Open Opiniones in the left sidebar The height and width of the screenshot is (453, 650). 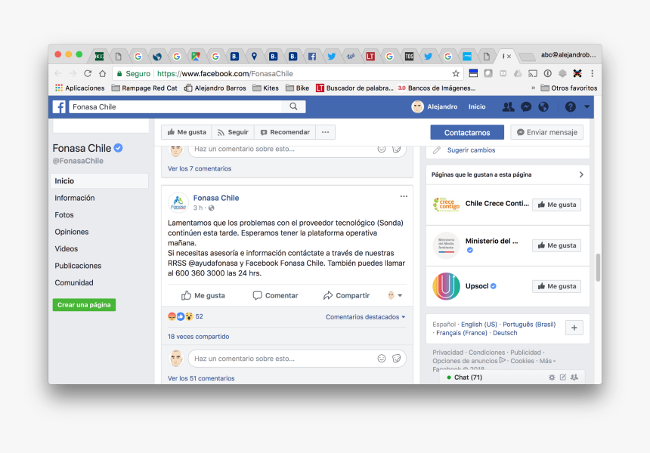click(x=72, y=232)
